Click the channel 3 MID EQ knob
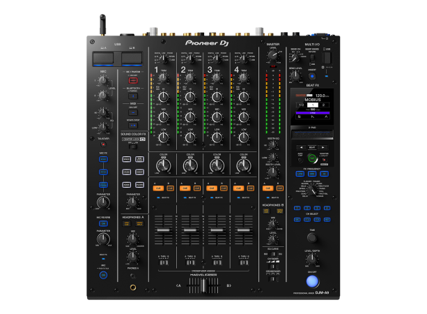427x314 pixels. click(217, 117)
